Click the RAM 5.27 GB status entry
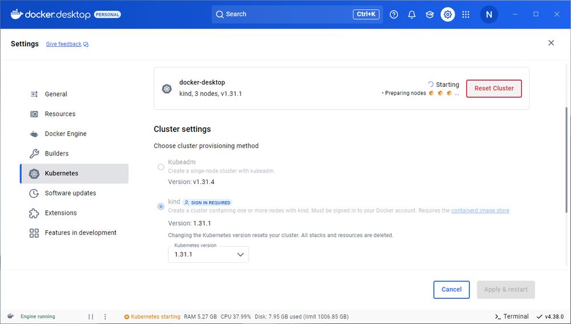The height and width of the screenshot is (324, 571). point(200,317)
